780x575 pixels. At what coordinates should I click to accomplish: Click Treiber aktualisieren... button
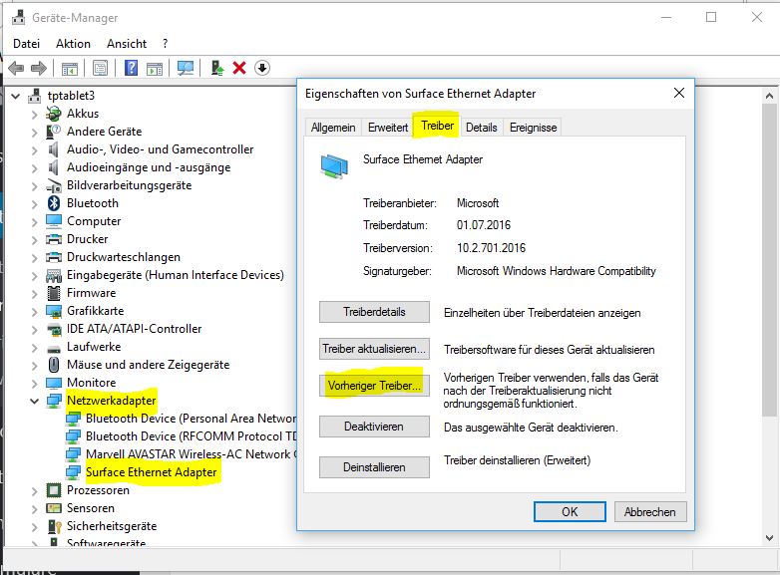coord(374,349)
